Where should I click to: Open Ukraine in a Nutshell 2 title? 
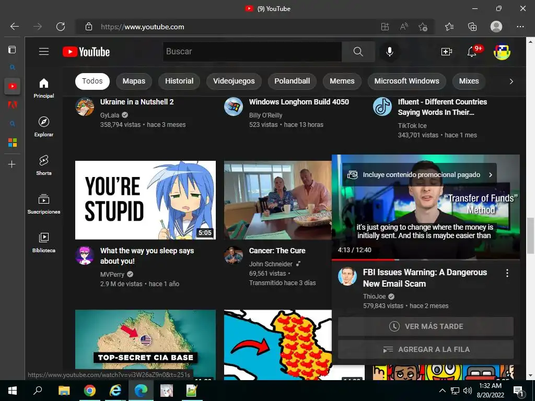pyautogui.click(x=137, y=102)
